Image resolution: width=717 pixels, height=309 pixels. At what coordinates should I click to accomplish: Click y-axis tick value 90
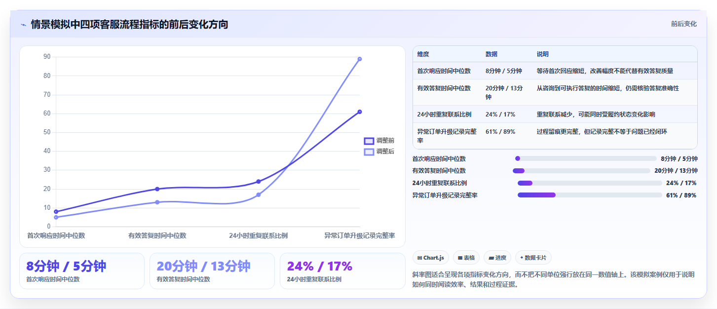pos(47,57)
